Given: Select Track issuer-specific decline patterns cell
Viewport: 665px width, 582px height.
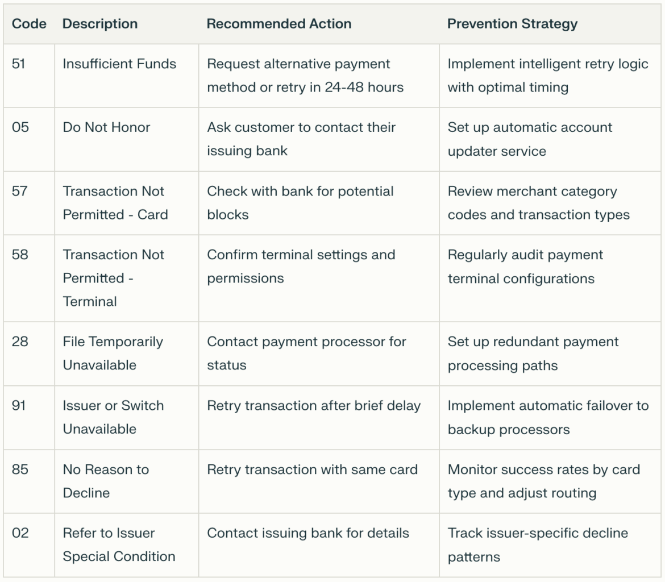Looking at the screenshot, I should (538, 544).
